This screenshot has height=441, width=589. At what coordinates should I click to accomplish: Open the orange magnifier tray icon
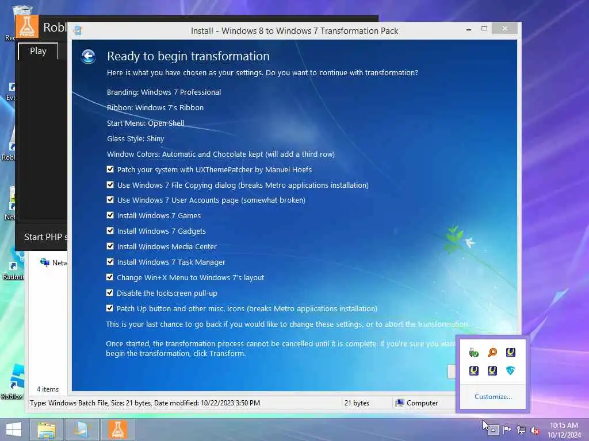click(492, 353)
